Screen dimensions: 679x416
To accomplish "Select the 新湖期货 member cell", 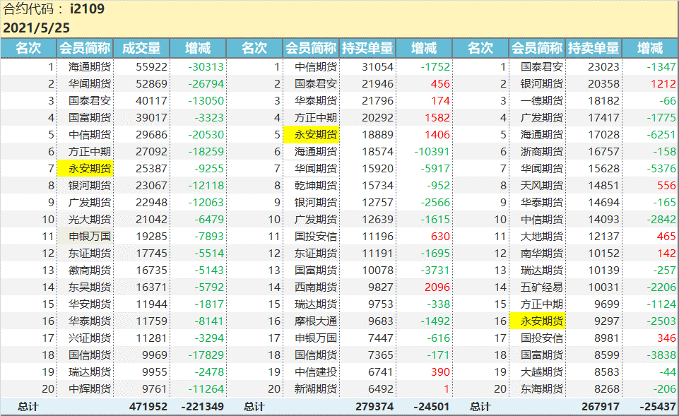I will click(316, 388).
